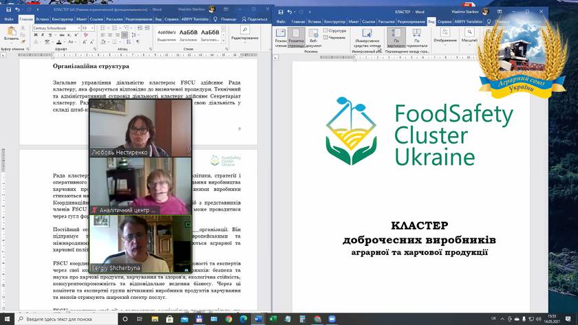
Task: Click the text highlight color button
Action: click(47, 43)
